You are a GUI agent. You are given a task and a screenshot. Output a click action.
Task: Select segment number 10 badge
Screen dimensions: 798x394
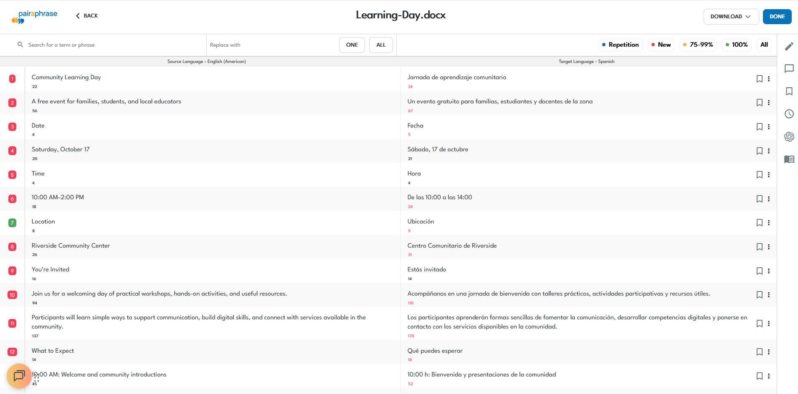[13, 295]
